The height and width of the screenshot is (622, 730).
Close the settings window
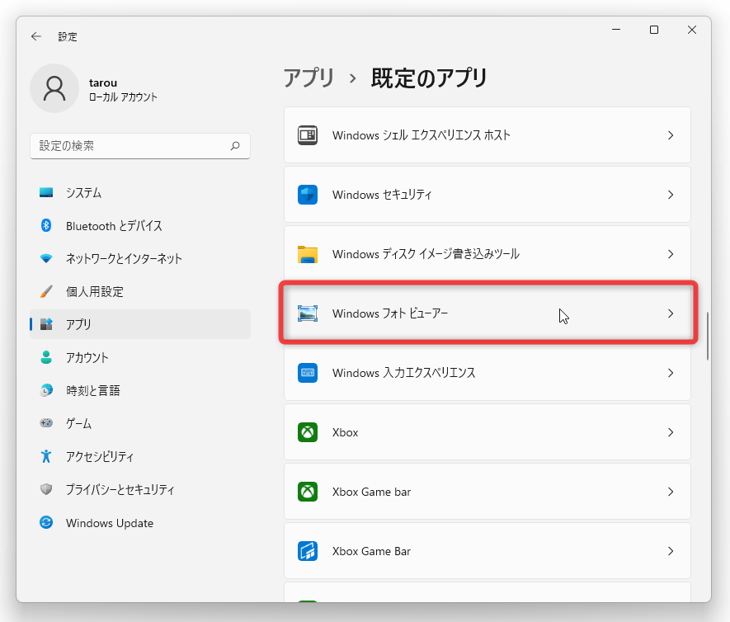[x=692, y=30]
